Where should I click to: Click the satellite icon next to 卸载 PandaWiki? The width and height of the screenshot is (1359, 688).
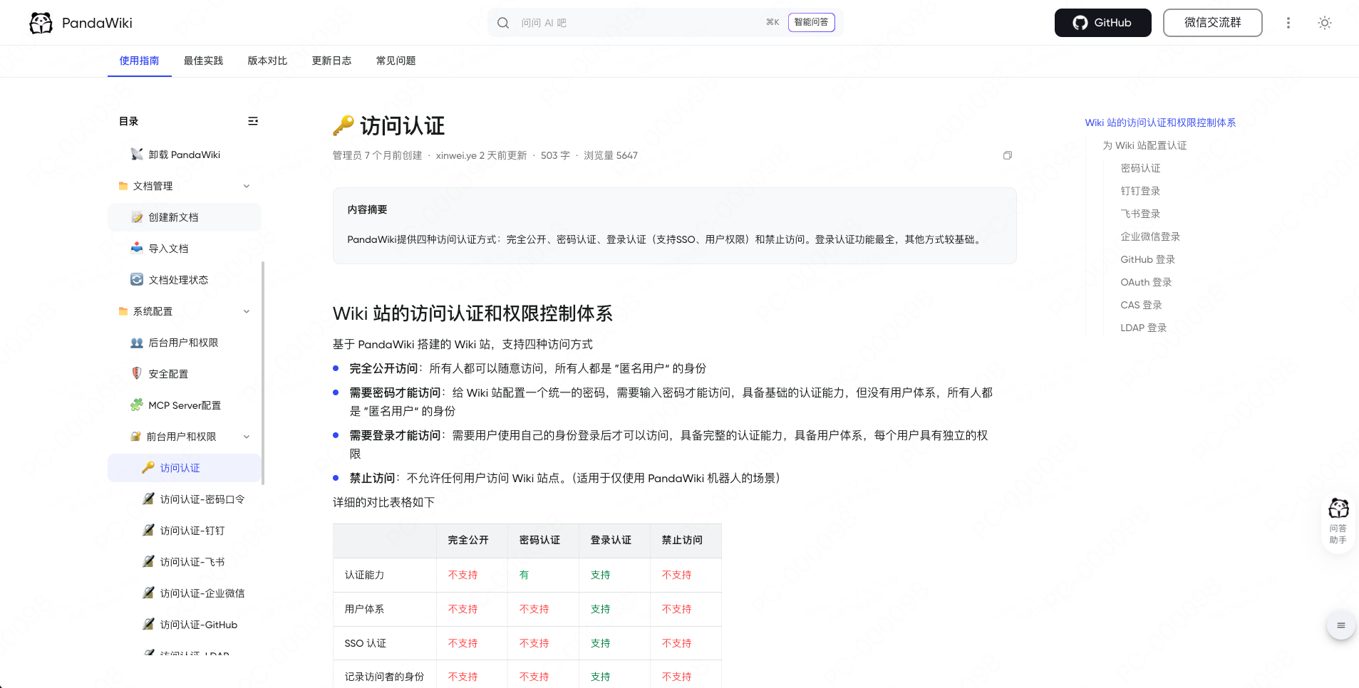coord(137,154)
